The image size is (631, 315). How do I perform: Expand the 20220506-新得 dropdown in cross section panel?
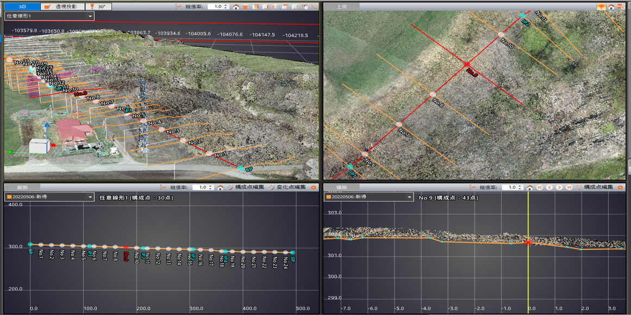coord(409,197)
